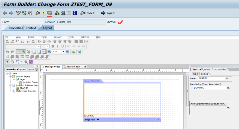
Task: Click the blue-arrow Layout button
Action: coord(108,13)
